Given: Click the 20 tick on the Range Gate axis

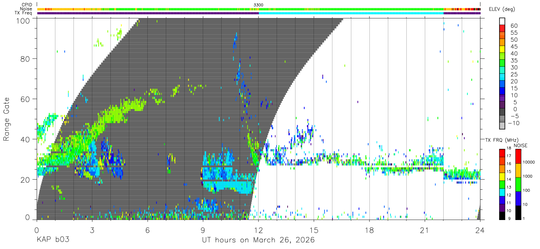Looking at the screenshot, I should tap(26, 180).
